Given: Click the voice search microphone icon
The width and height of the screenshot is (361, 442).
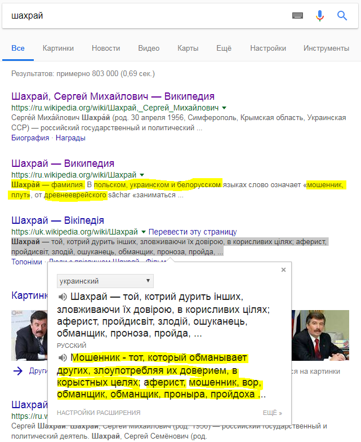Looking at the screenshot, I should tap(320, 16).
